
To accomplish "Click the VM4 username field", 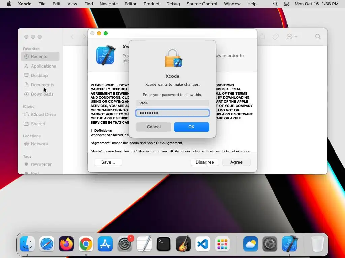I will [x=172, y=103].
